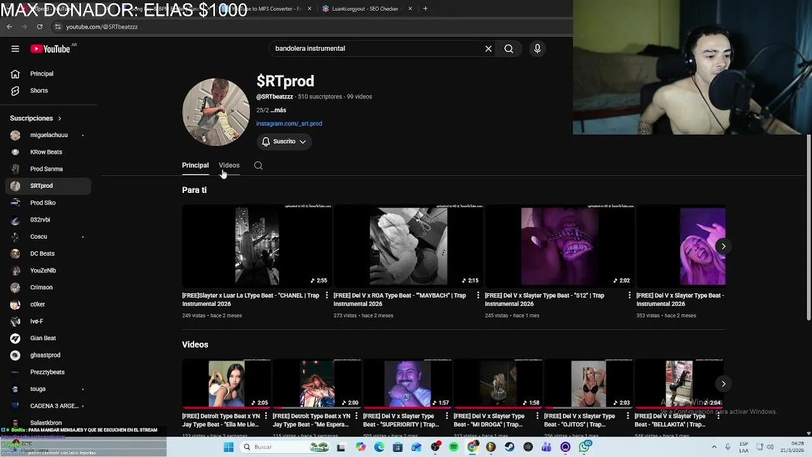The width and height of the screenshot is (812, 457).
Task: Open Spotify from the taskbar
Action: click(454, 447)
